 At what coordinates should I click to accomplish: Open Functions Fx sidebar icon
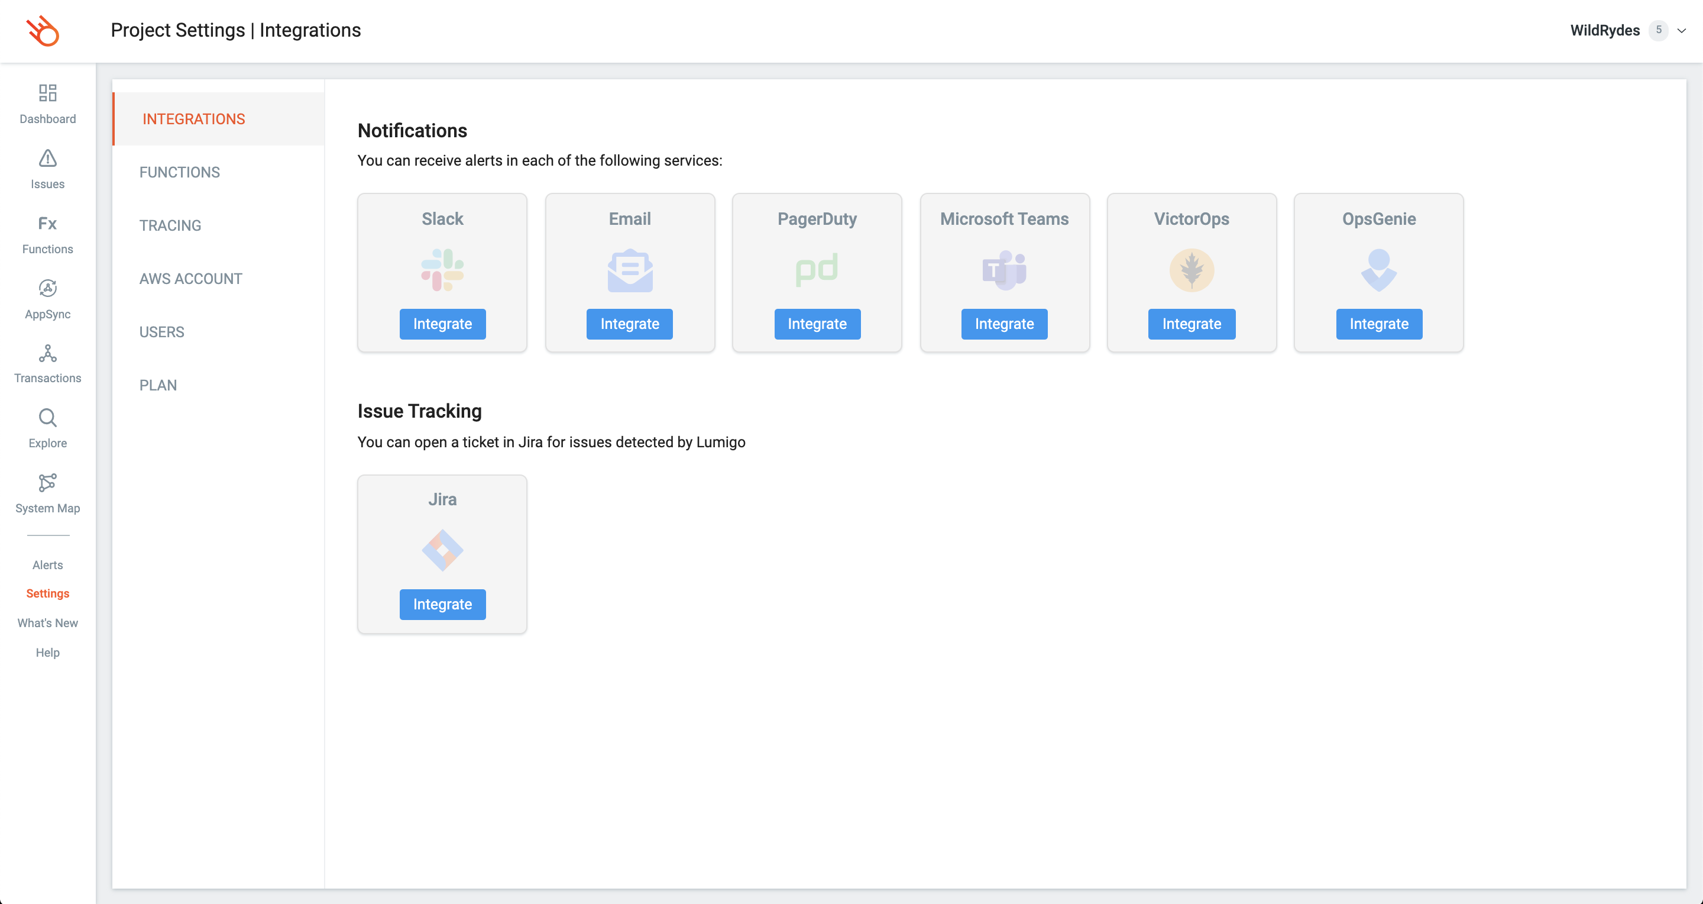[47, 224]
